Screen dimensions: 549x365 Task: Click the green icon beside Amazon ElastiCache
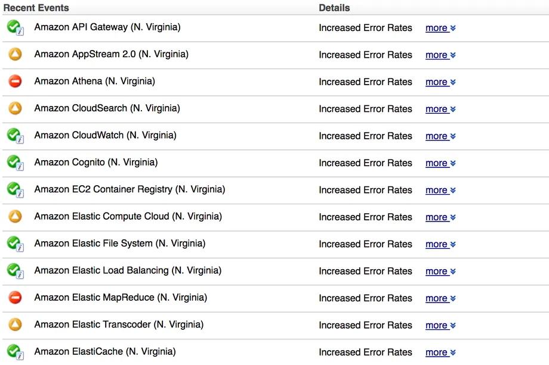click(15, 352)
